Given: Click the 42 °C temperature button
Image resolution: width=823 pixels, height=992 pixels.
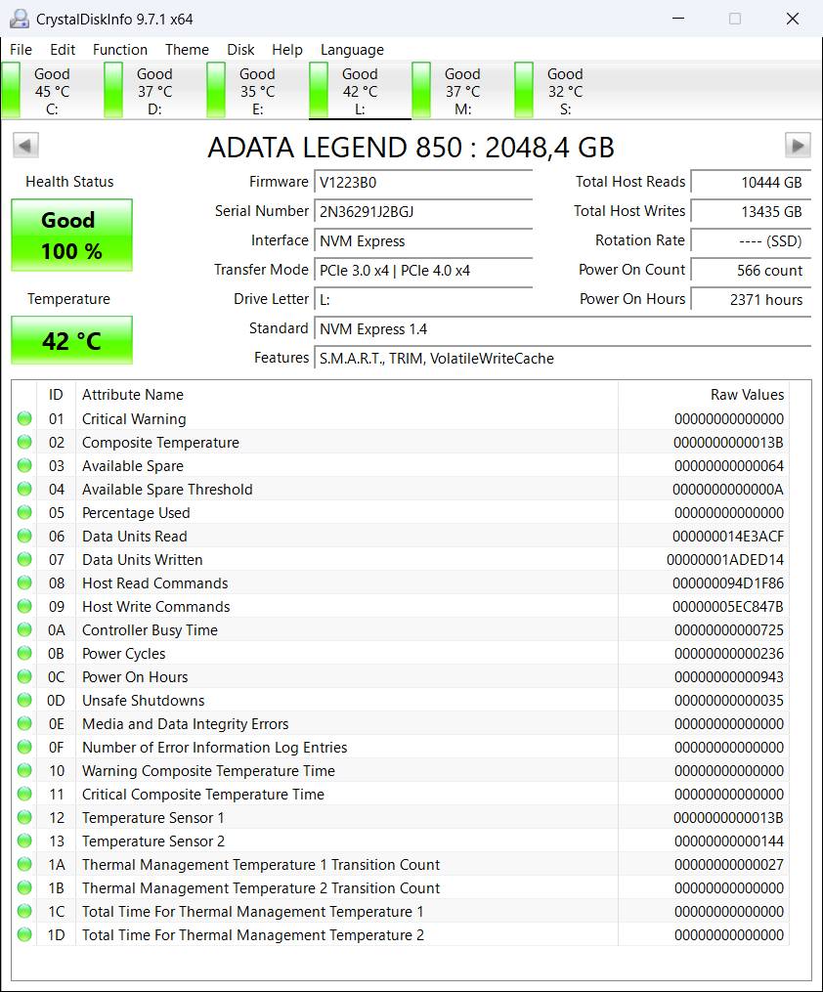Looking at the screenshot, I should coord(71,340).
